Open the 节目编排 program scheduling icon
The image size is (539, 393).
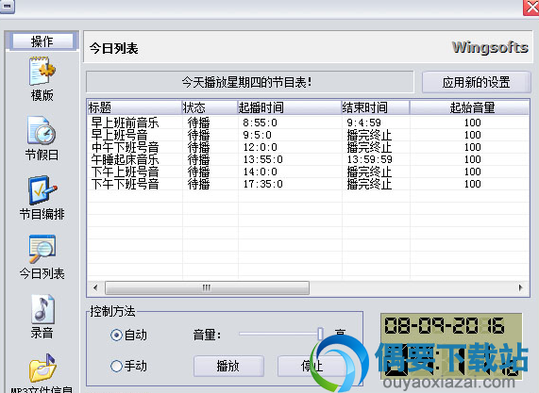[x=42, y=189]
